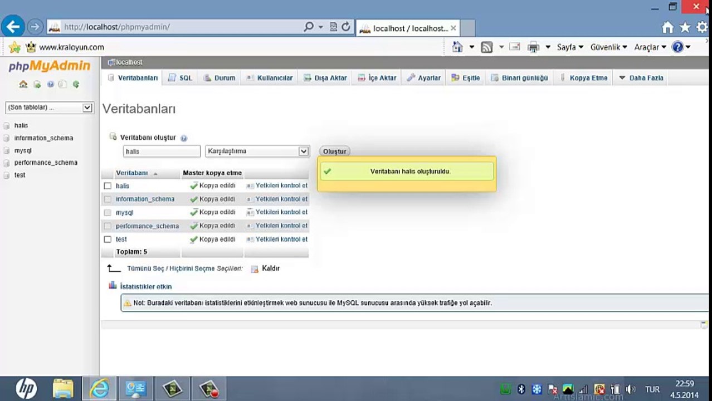Open the Karşılaştırma collation dropdown
The image size is (712, 401).
click(x=257, y=151)
